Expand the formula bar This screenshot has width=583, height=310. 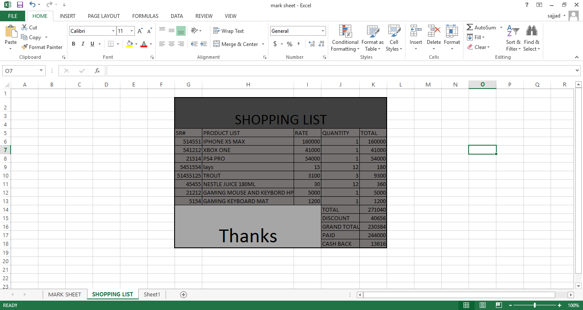click(x=577, y=71)
